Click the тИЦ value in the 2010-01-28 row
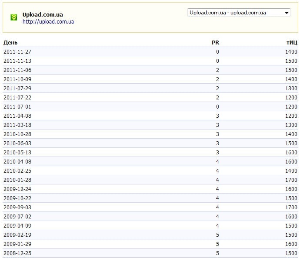The width and height of the screenshot is (300, 259). tap(291, 180)
